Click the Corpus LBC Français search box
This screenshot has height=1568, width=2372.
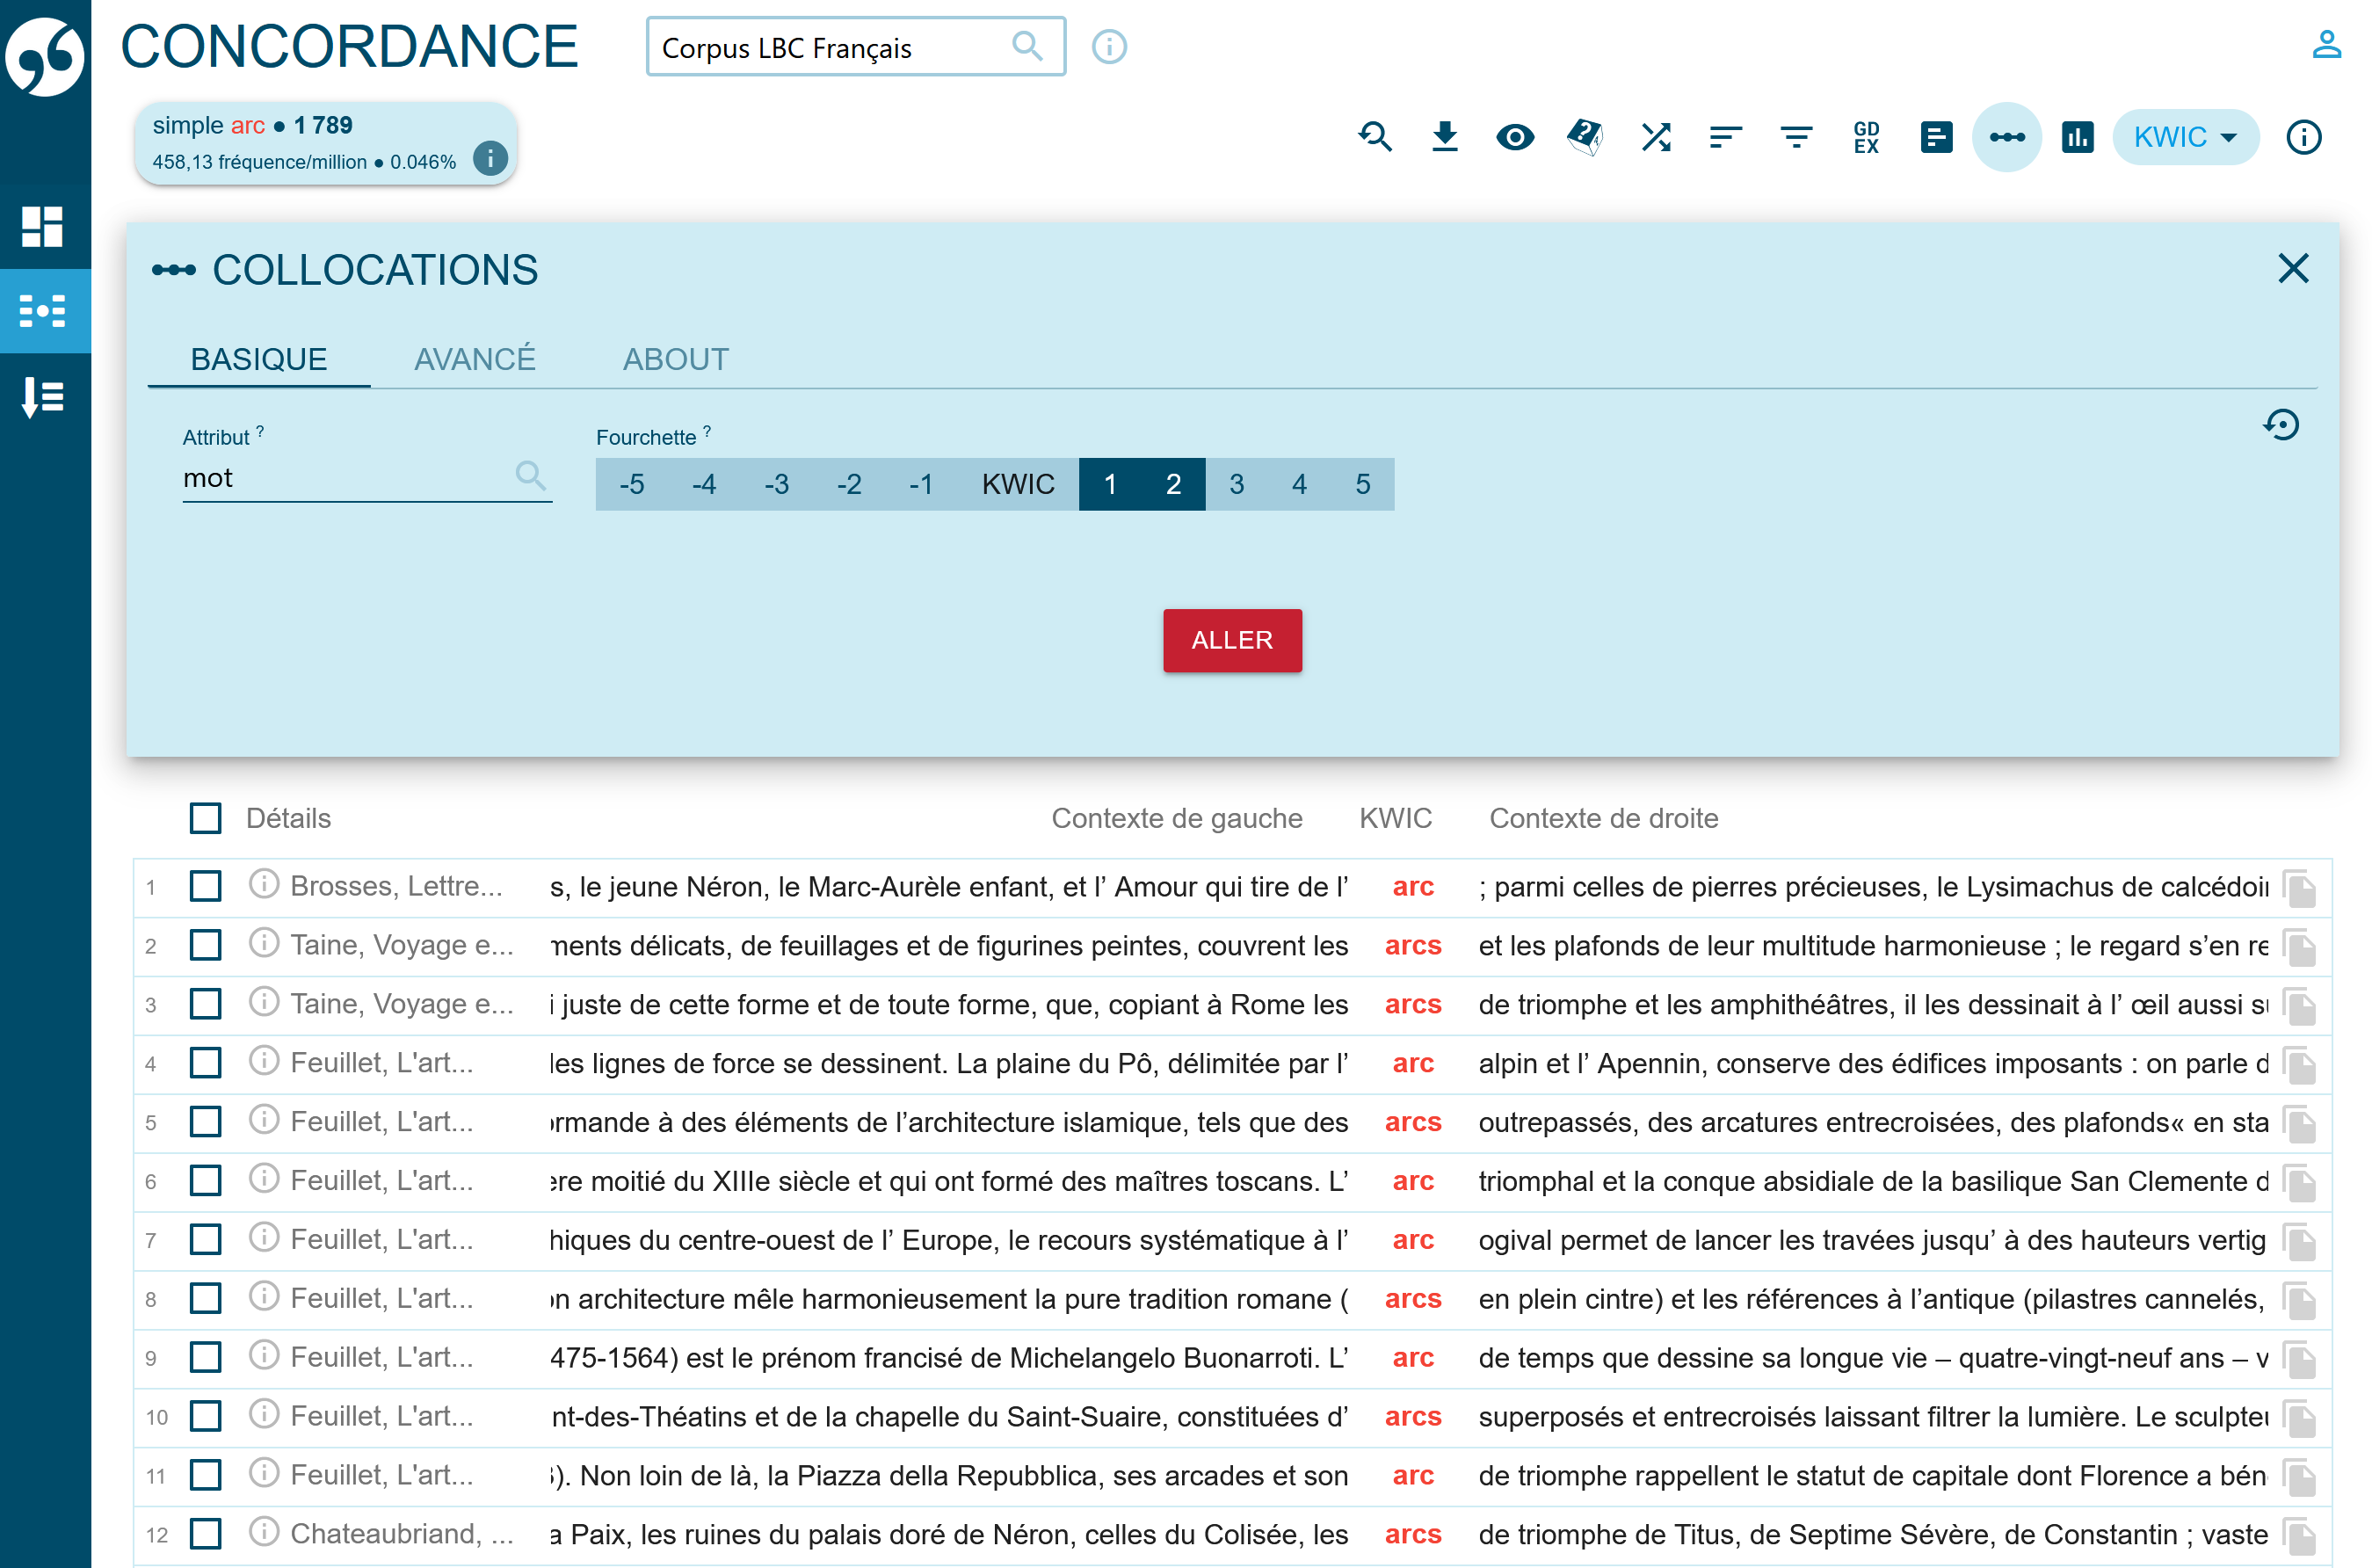click(x=855, y=47)
